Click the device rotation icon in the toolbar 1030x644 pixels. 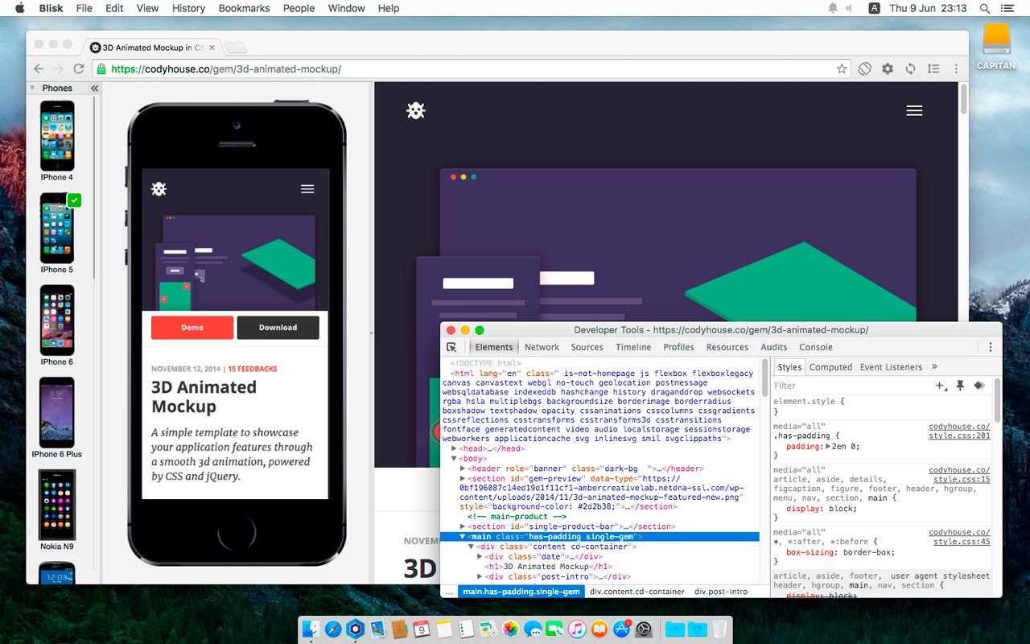point(864,68)
